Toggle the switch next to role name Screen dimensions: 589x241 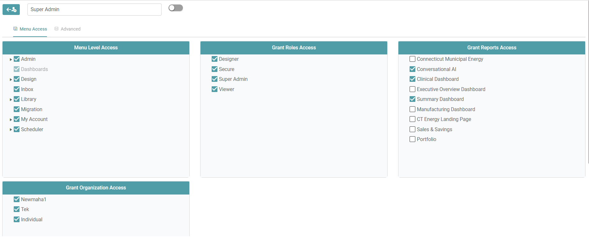pyautogui.click(x=176, y=8)
